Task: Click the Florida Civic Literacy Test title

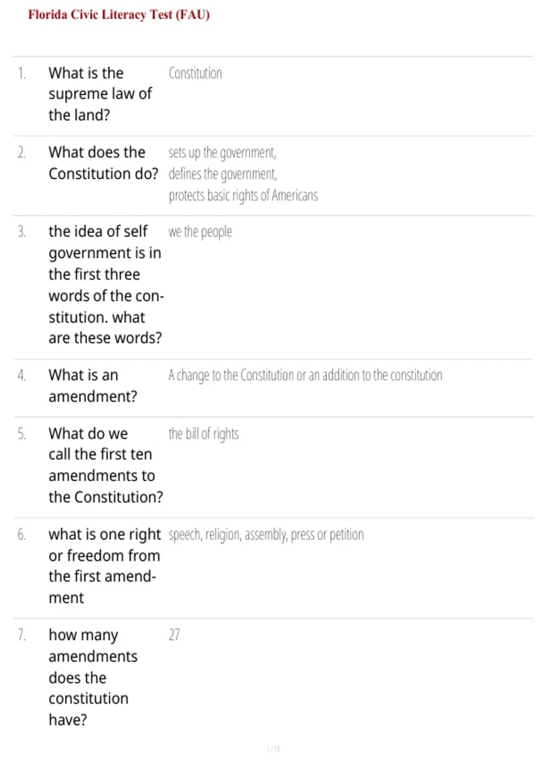Action: coord(119,15)
